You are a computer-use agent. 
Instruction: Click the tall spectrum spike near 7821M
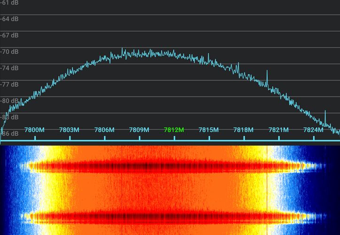[x=267, y=77]
